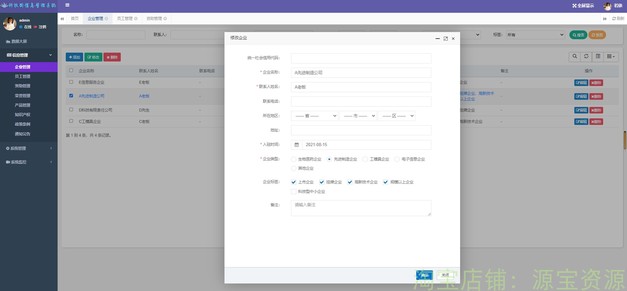Click the orange 重置 reset button
Viewport: 627px width, 291px height.
[597, 35]
